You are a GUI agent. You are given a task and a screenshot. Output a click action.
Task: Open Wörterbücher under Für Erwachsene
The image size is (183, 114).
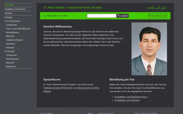13,33
